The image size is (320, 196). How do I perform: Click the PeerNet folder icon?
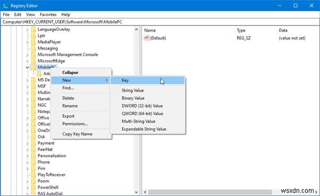[x=33, y=149]
